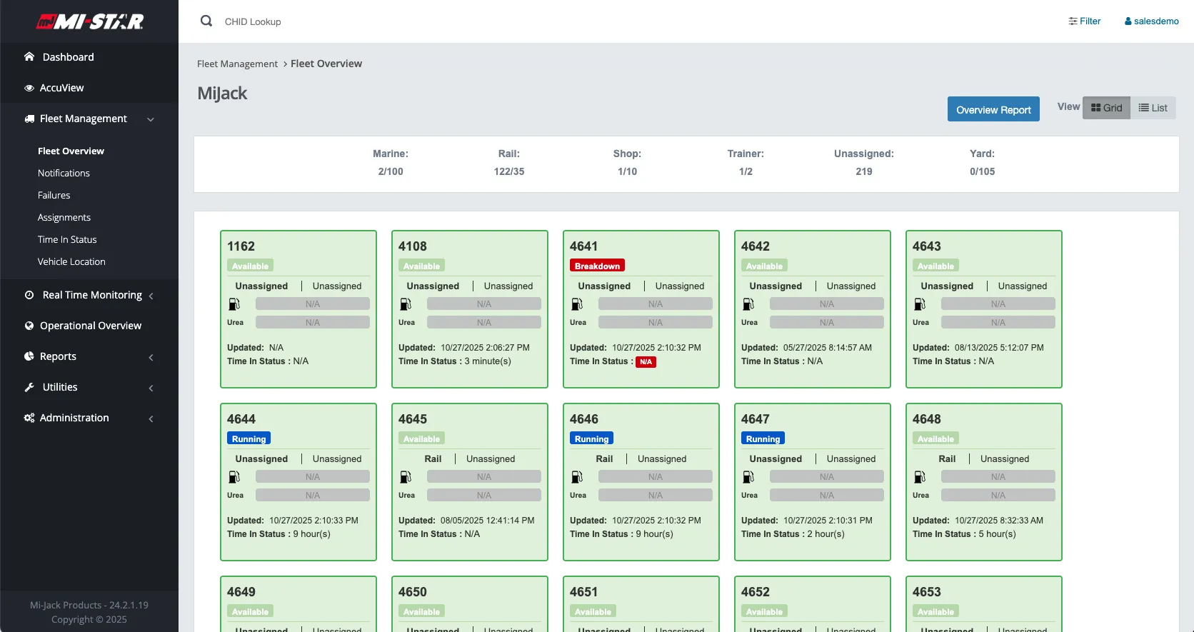Click the fuel pump icon on card 4642
This screenshot has height=632, width=1194.
[x=748, y=304]
